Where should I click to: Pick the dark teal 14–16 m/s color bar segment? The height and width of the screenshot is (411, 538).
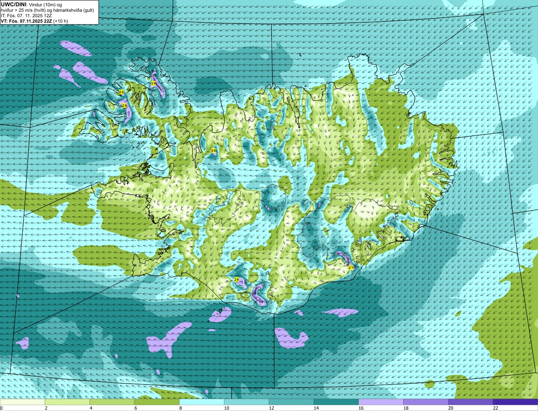(x=336, y=402)
